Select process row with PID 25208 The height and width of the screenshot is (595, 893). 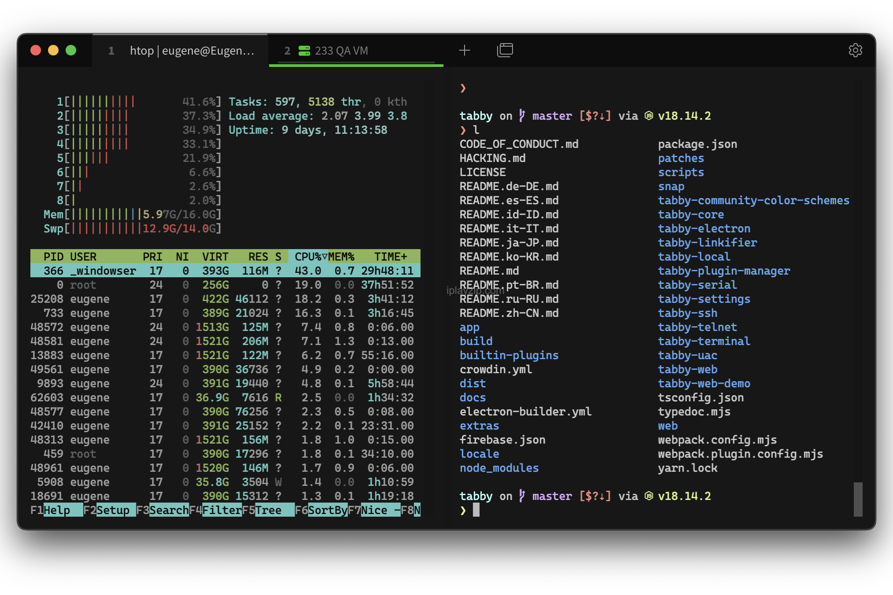[225, 299]
